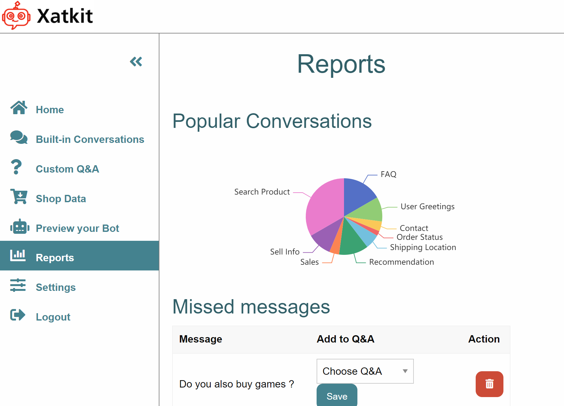
Task: Click the 'Contact' chart label
Action: (x=414, y=228)
